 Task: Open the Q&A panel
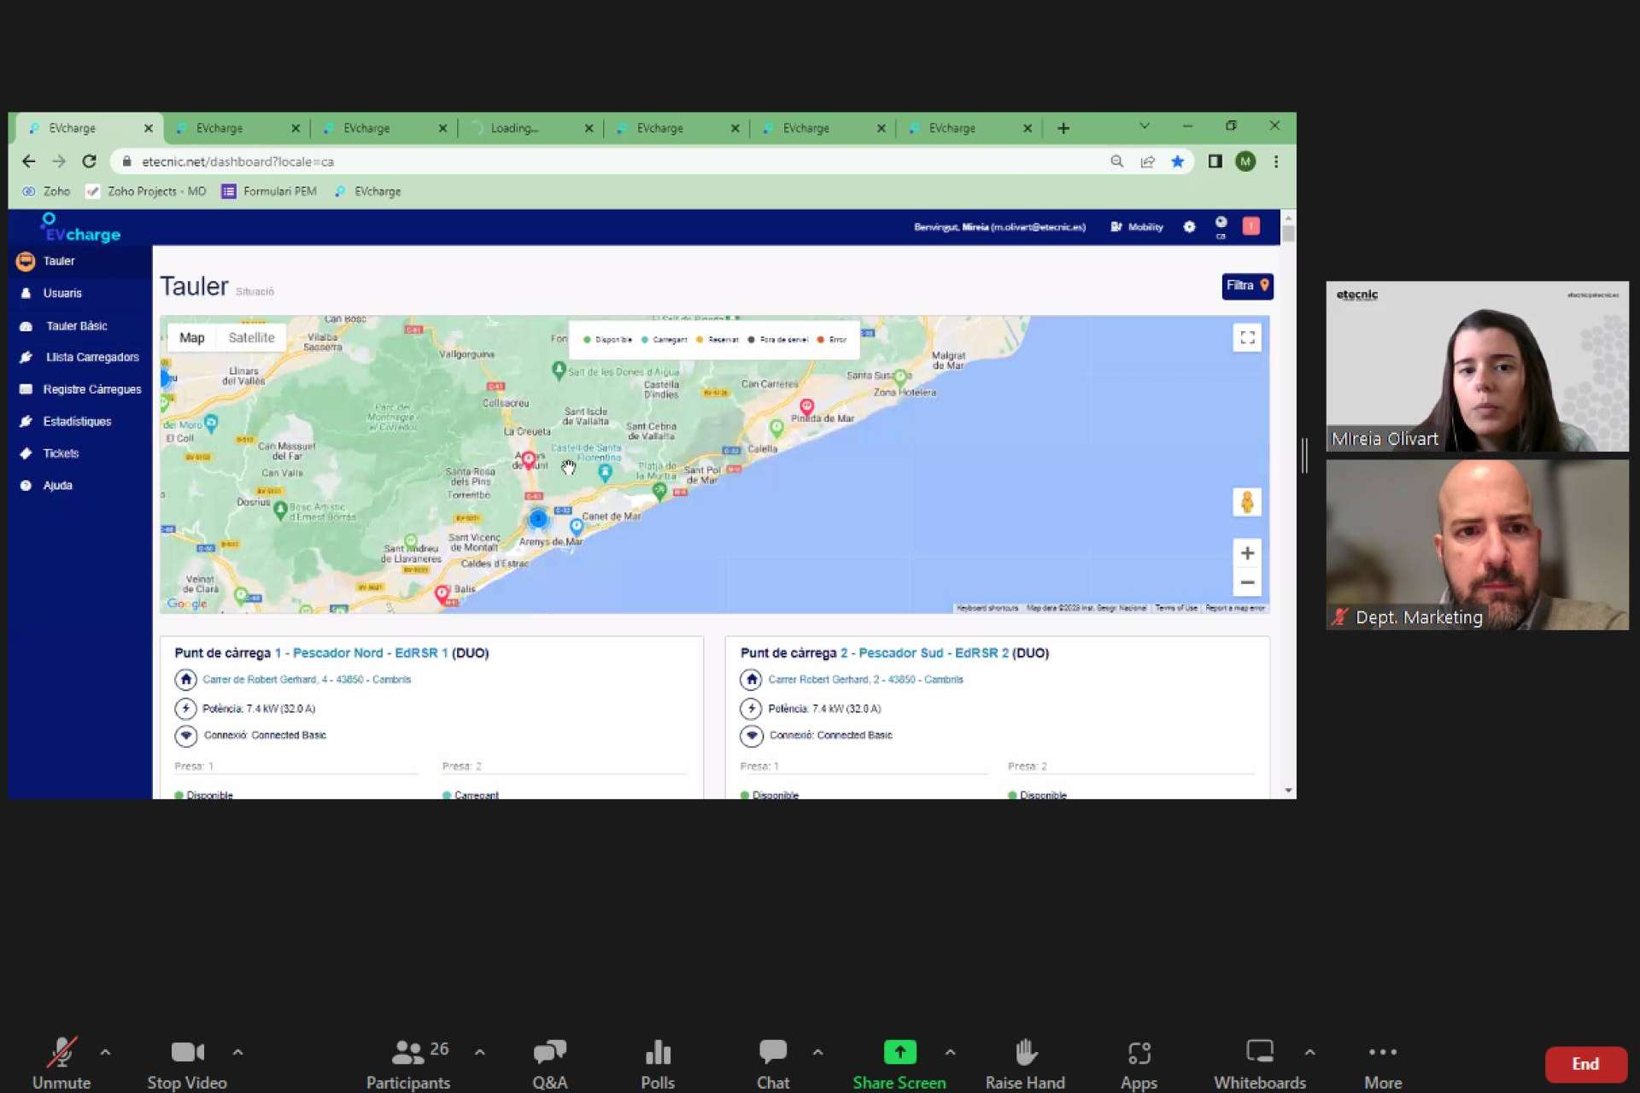(549, 1053)
